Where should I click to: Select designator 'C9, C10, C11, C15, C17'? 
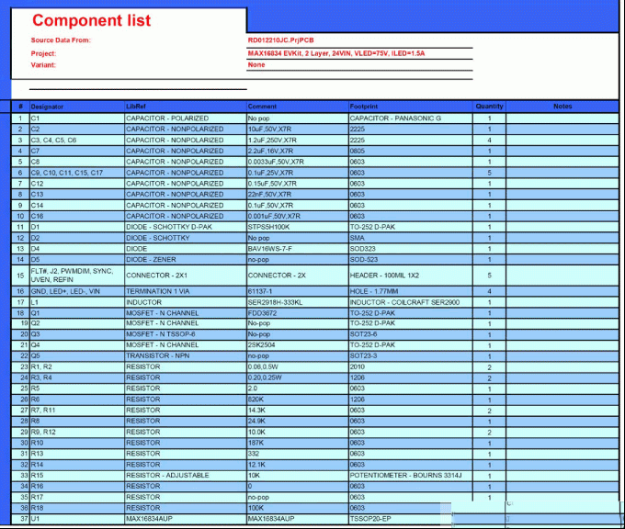tap(77, 173)
